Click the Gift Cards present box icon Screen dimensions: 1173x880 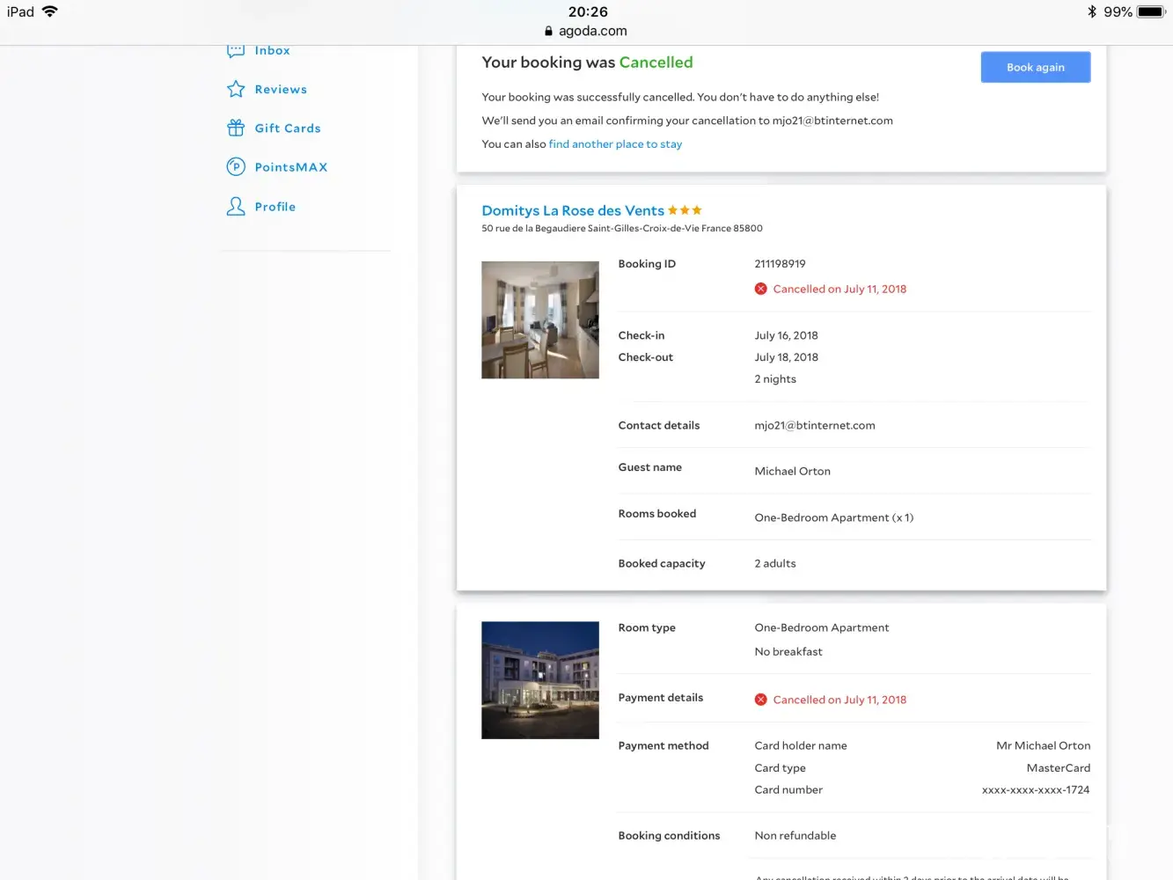236,128
